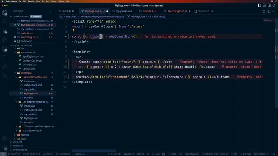Viewport: 278px width, 156px height.
Task: Open the Extensions view in activity bar
Action: [x=5, y=49]
